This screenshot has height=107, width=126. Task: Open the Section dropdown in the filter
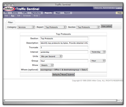coord(88,27)
